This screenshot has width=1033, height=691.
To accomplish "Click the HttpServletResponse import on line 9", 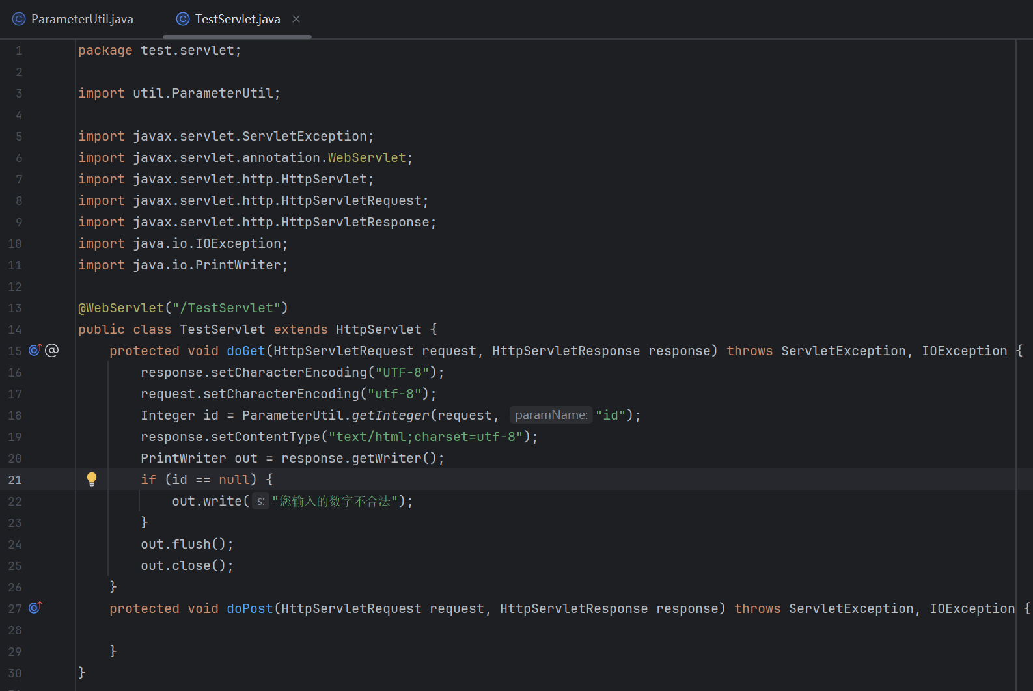I will [257, 222].
